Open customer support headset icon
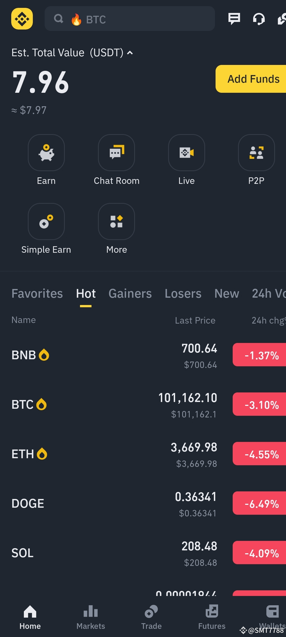This screenshot has height=637, width=286. click(x=259, y=19)
